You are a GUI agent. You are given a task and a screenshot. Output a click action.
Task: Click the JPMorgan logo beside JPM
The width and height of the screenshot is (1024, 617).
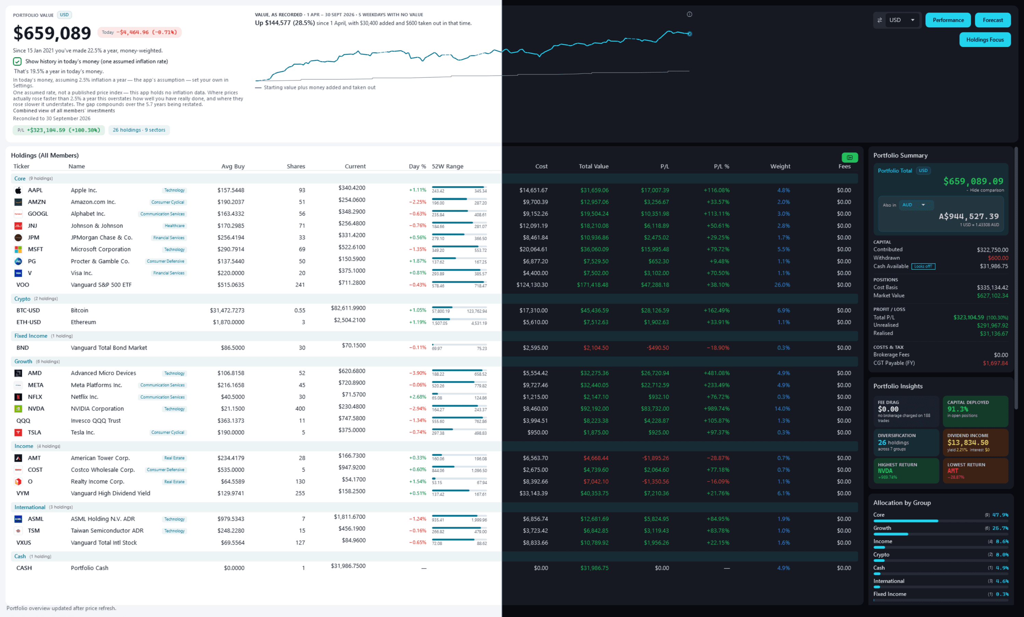(x=18, y=238)
